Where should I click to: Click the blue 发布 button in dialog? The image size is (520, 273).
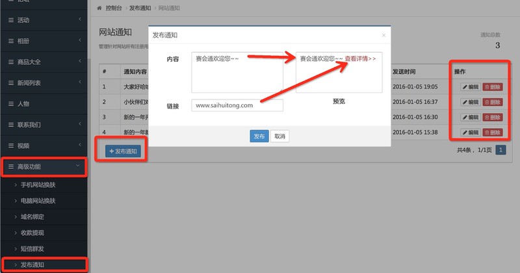(259, 136)
